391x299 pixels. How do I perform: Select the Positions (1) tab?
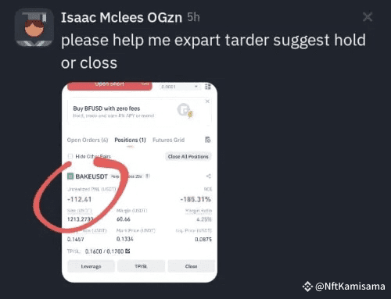pyautogui.click(x=130, y=140)
